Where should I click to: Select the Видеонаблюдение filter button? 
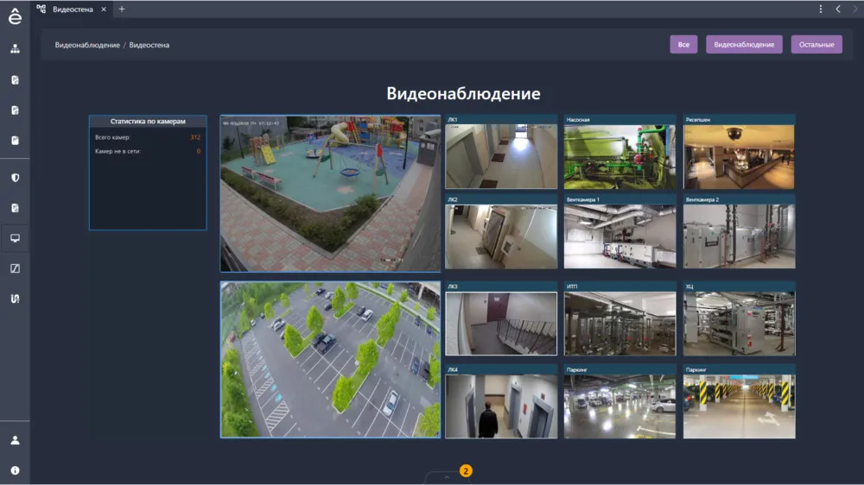(744, 45)
